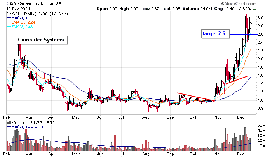The width and height of the screenshot is (272, 157).
Task: Click the volume bars icon beside Volume 24,774,852
Action: point(9,122)
